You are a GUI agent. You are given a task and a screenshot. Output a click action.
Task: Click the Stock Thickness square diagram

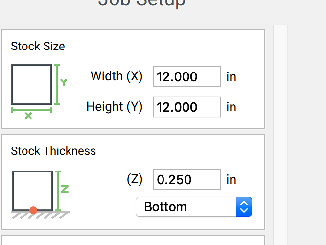click(x=32, y=190)
